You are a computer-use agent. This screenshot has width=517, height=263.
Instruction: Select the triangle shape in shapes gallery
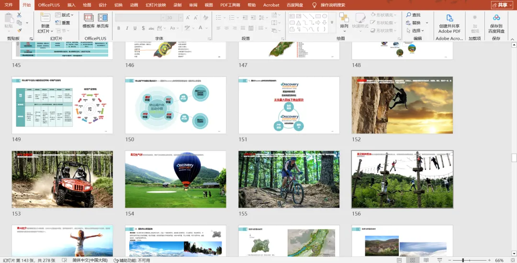pos(298,23)
